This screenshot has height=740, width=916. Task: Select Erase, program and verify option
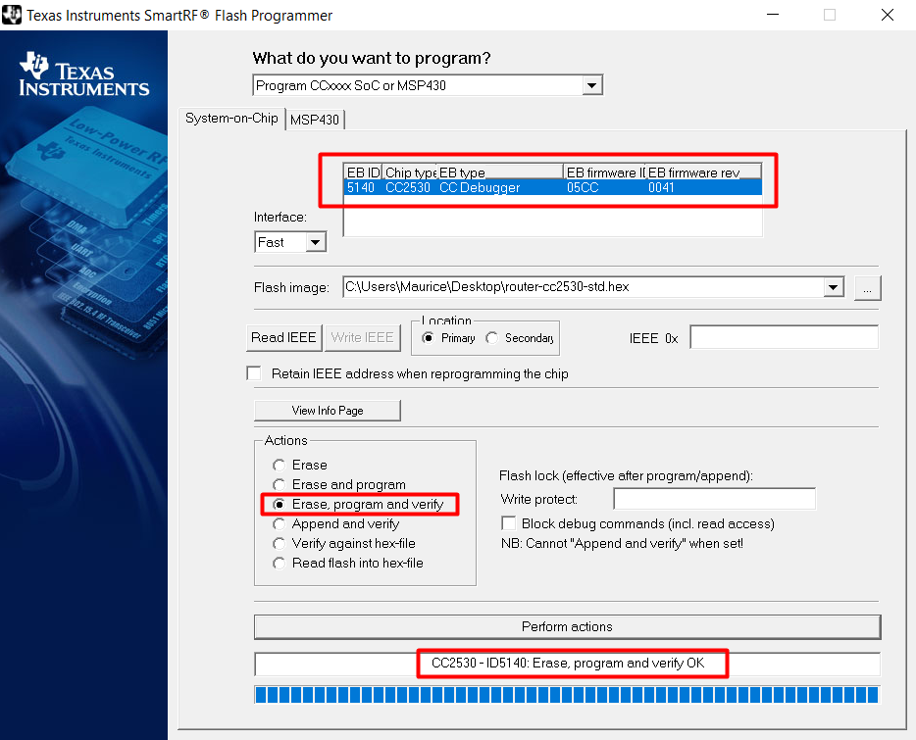click(280, 504)
